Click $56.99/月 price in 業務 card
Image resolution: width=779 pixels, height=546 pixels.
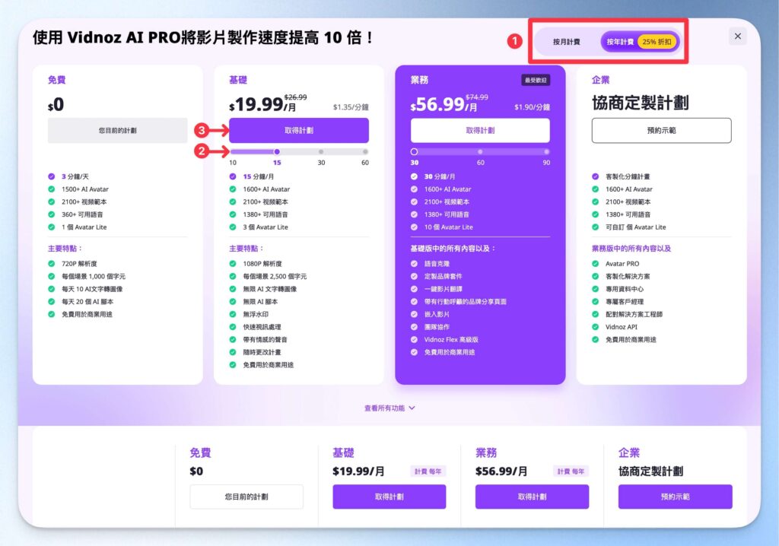(x=444, y=104)
